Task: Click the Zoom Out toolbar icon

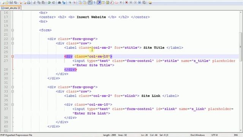Action: tap(74, 3)
